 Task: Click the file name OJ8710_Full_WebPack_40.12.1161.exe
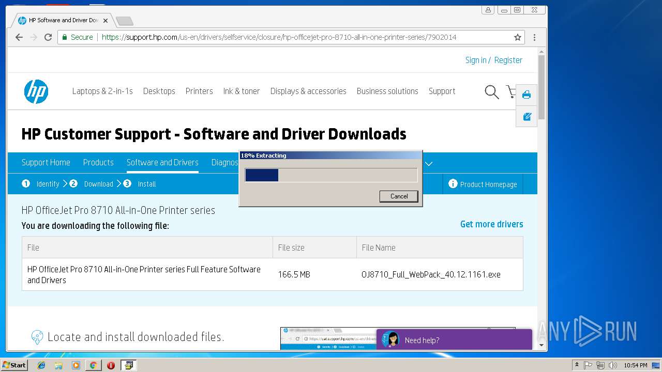pyautogui.click(x=431, y=275)
